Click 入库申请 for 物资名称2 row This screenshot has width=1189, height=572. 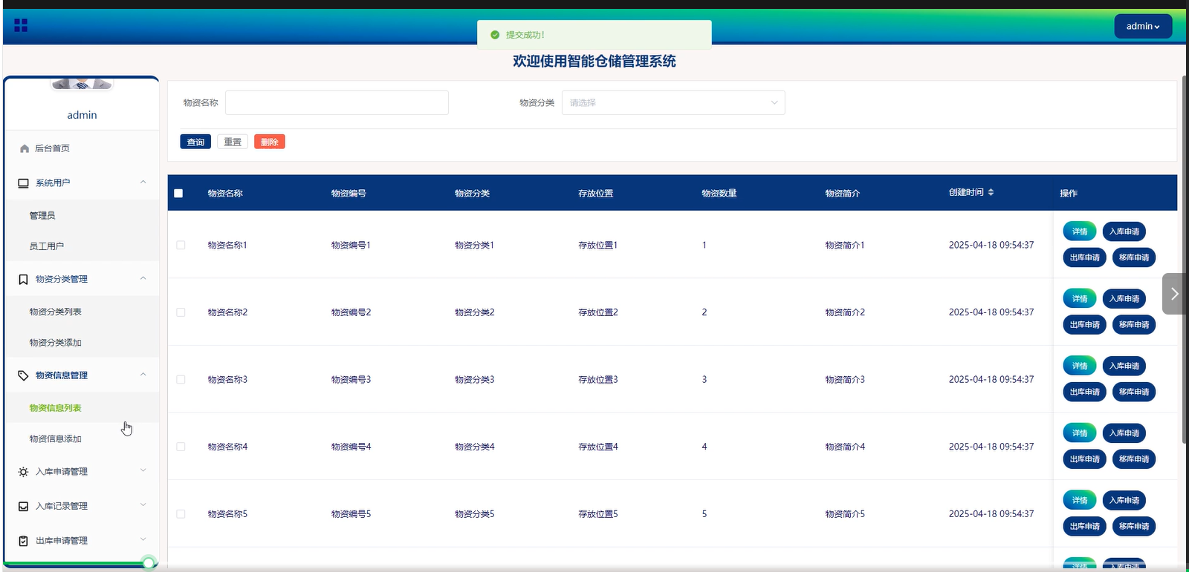(1124, 299)
